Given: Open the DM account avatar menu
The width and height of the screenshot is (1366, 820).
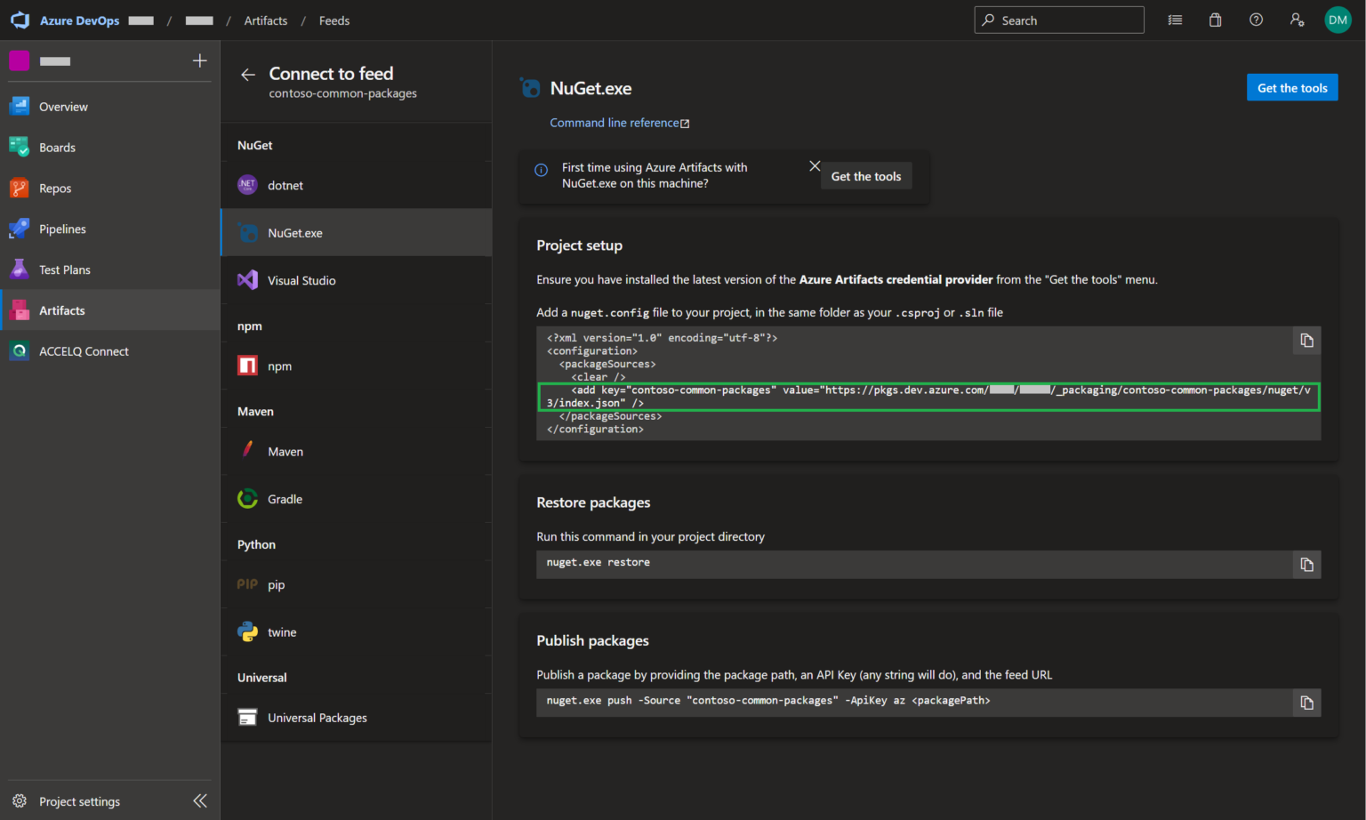Looking at the screenshot, I should pos(1338,20).
